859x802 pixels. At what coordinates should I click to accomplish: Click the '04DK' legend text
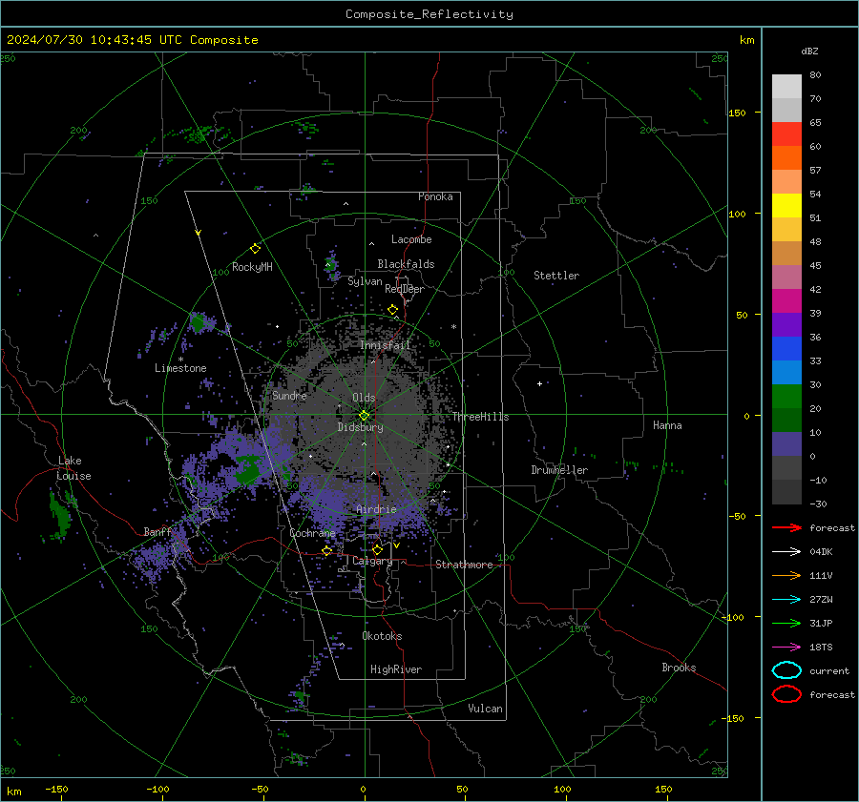click(x=821, y=552)
